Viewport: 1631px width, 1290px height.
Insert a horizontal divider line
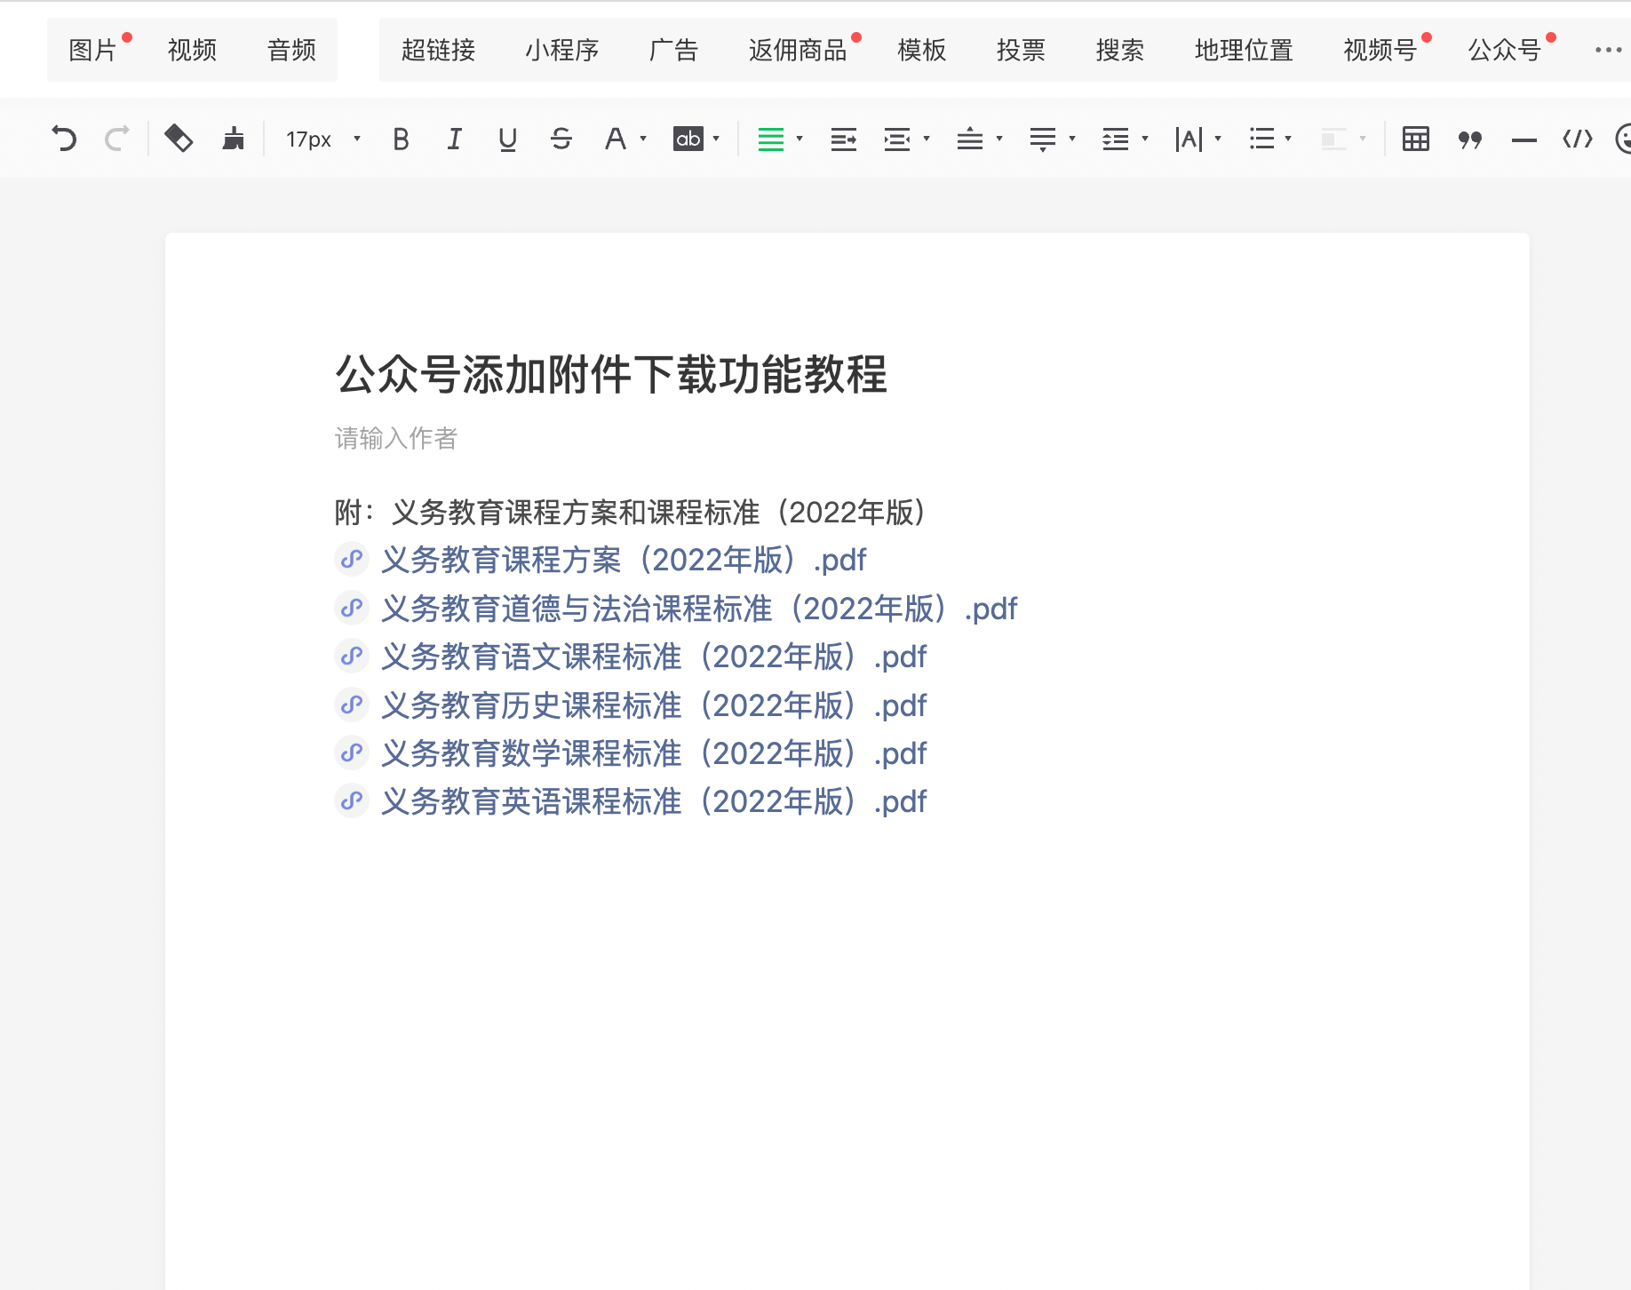pos(1524,139)
